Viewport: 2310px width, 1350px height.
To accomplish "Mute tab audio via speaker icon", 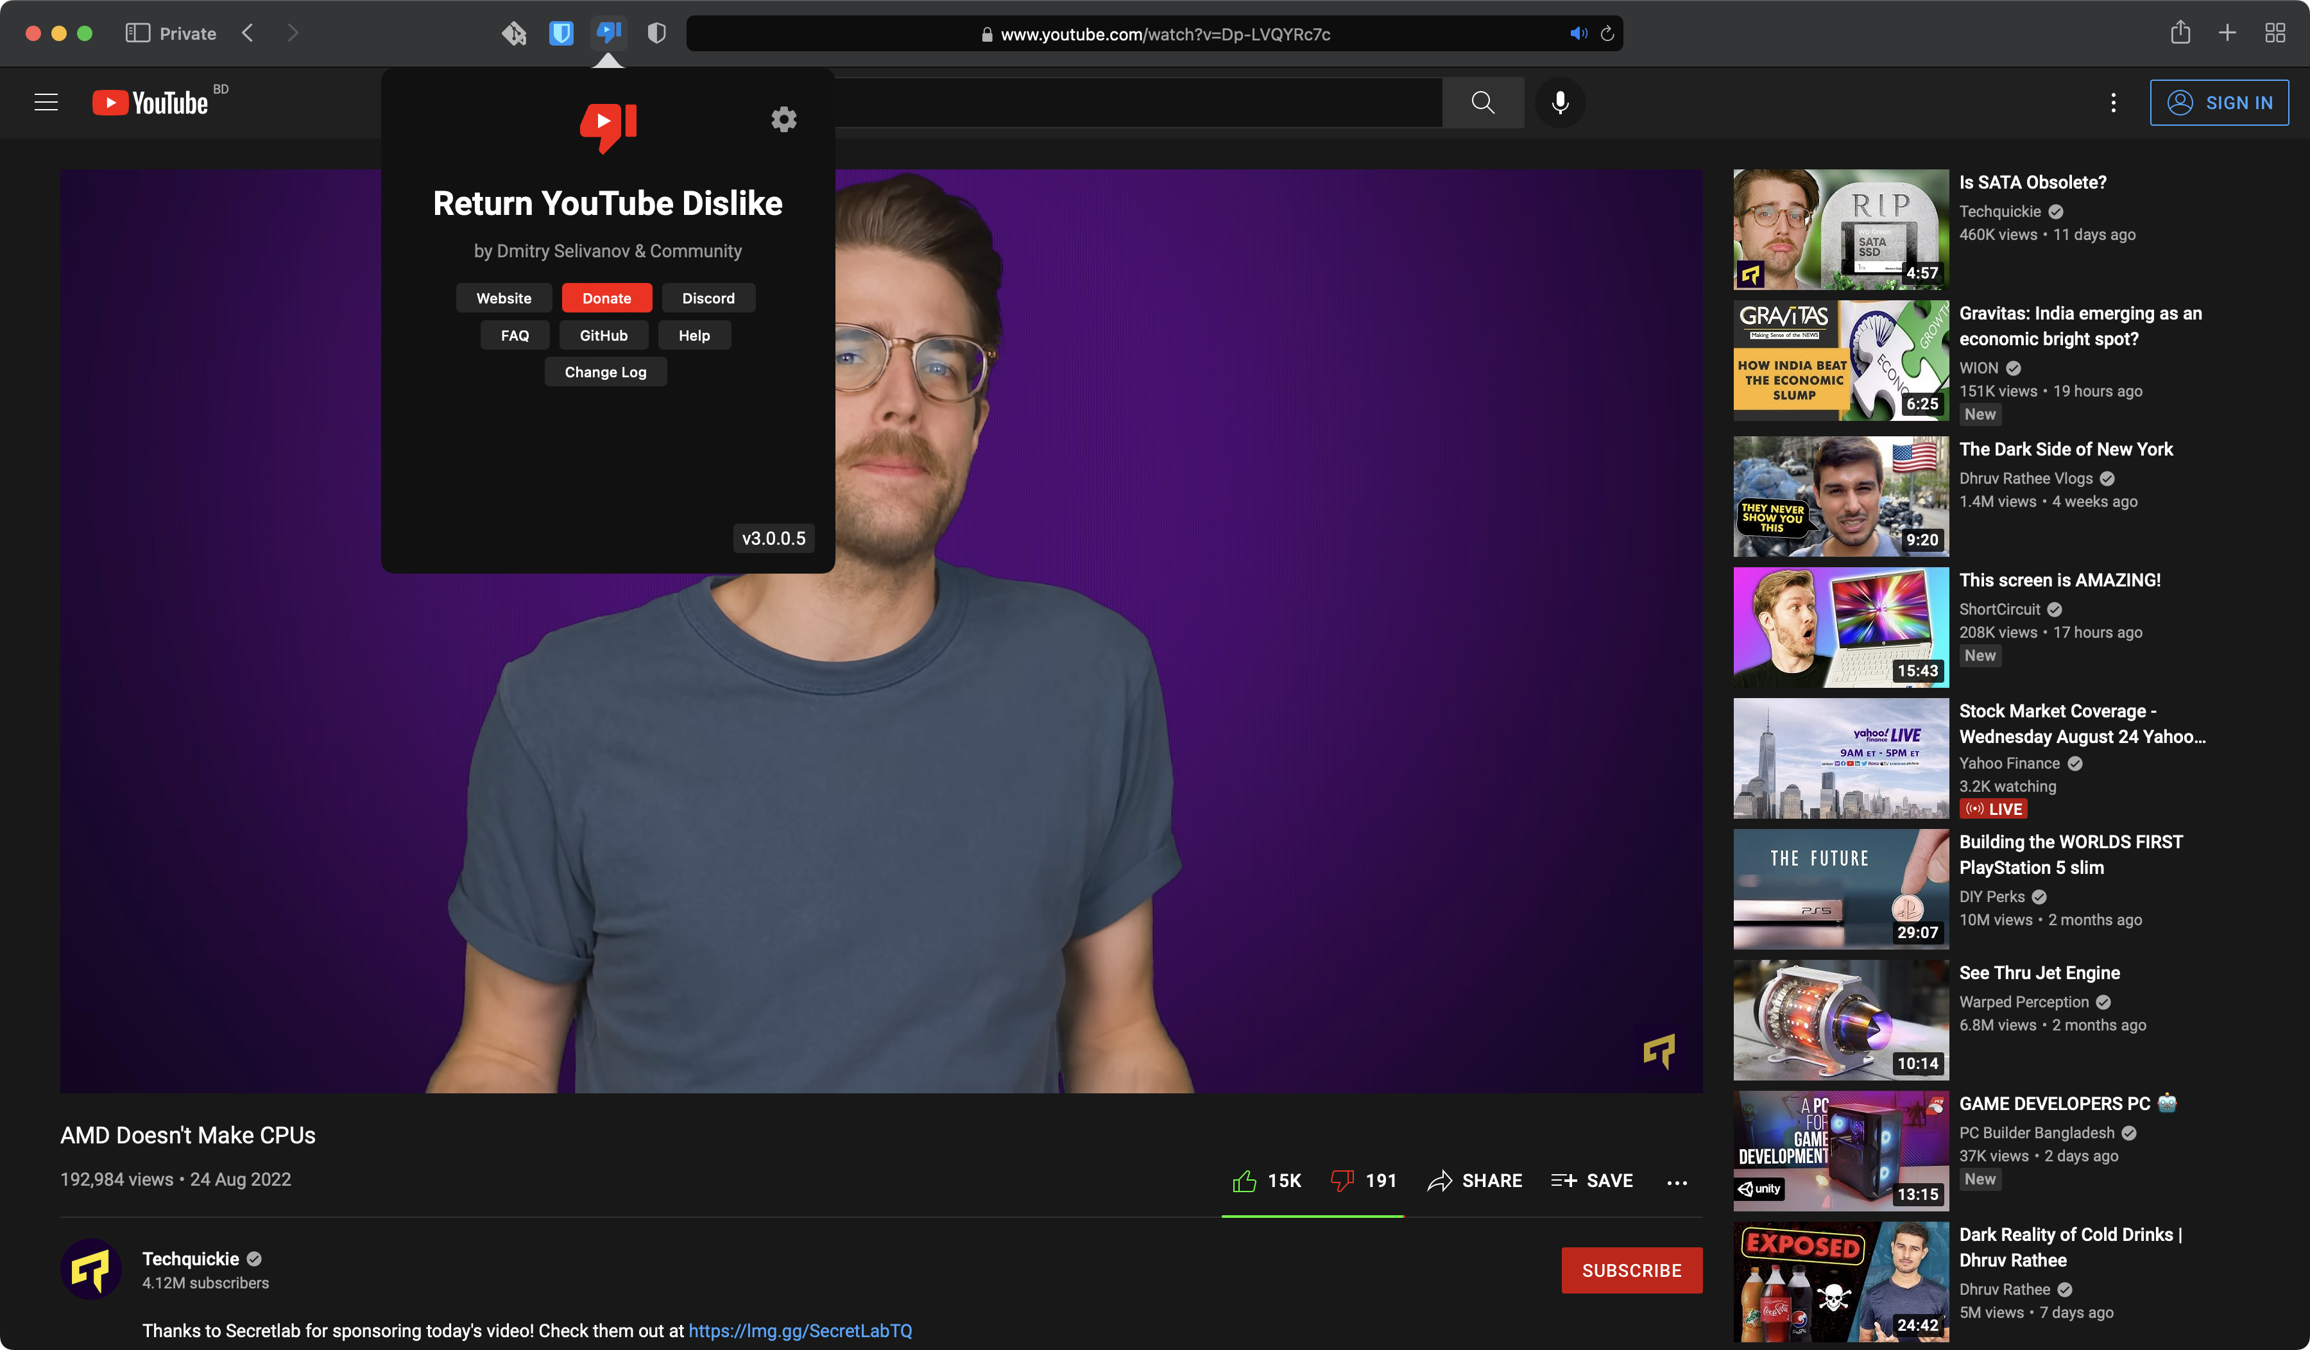I will 1578,34.
